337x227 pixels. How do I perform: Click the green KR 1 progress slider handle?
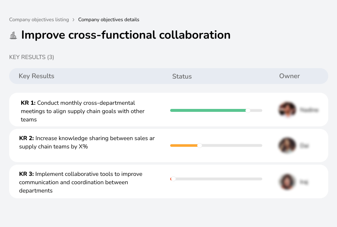(x=248, y=111)
